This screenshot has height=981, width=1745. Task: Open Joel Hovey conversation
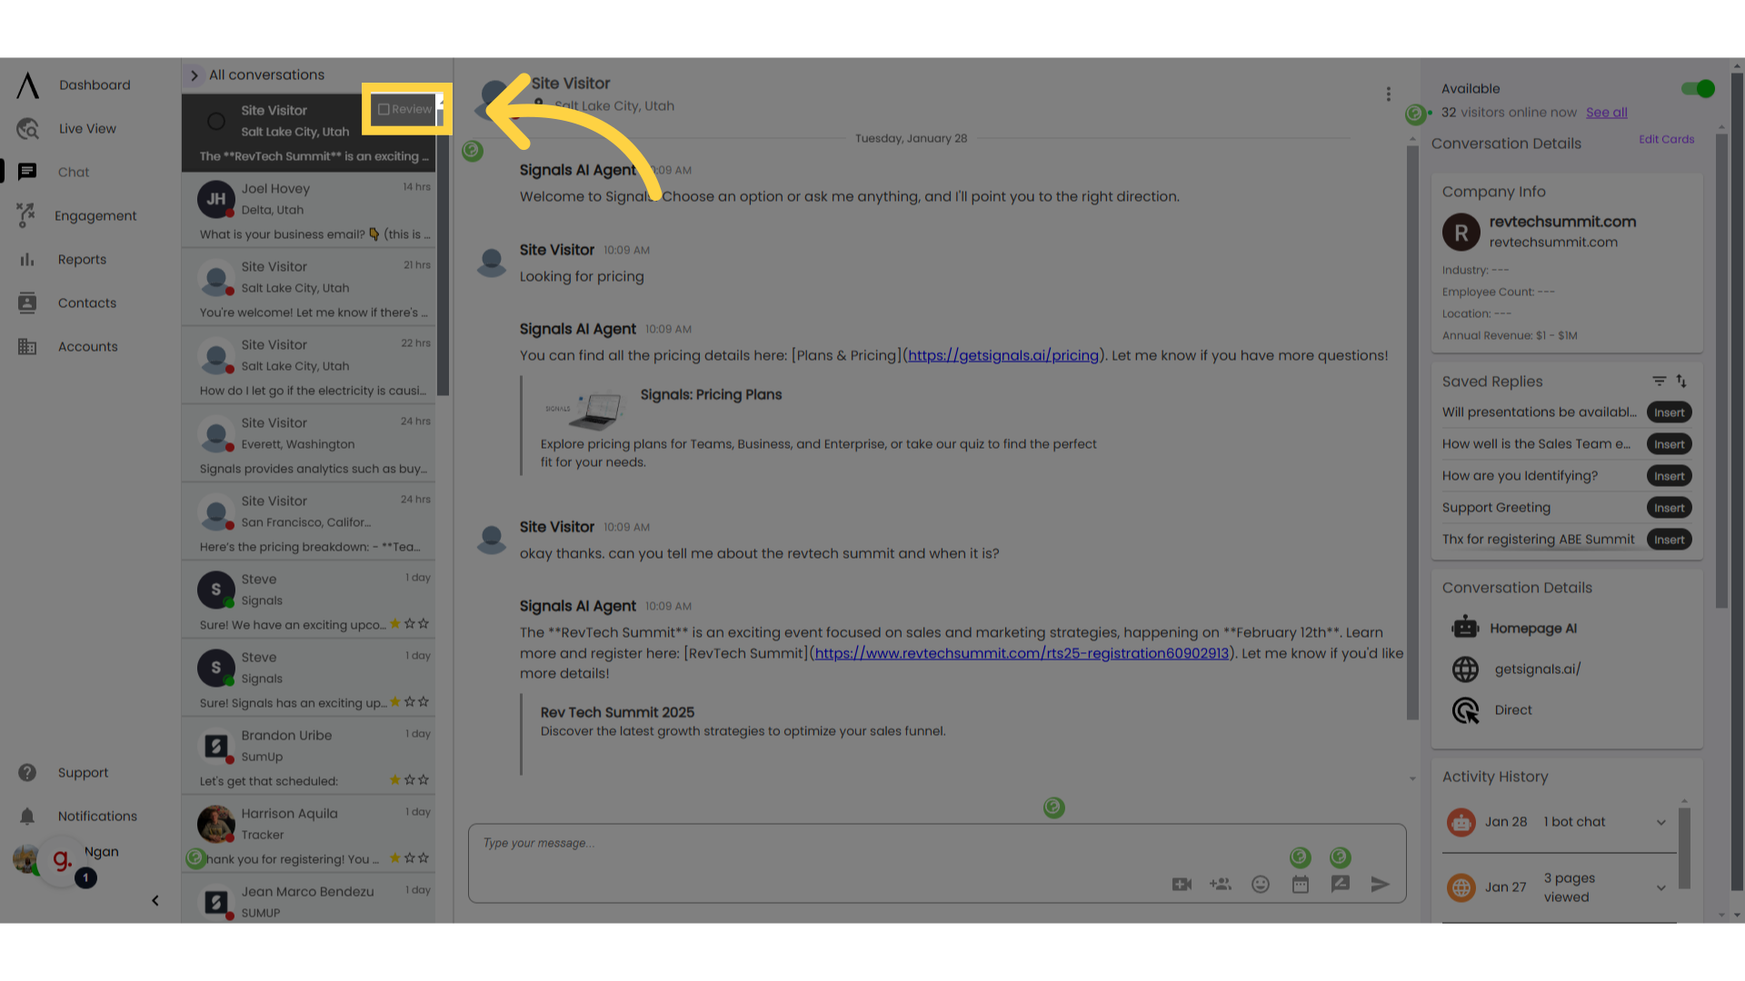(x=309, y=210)
